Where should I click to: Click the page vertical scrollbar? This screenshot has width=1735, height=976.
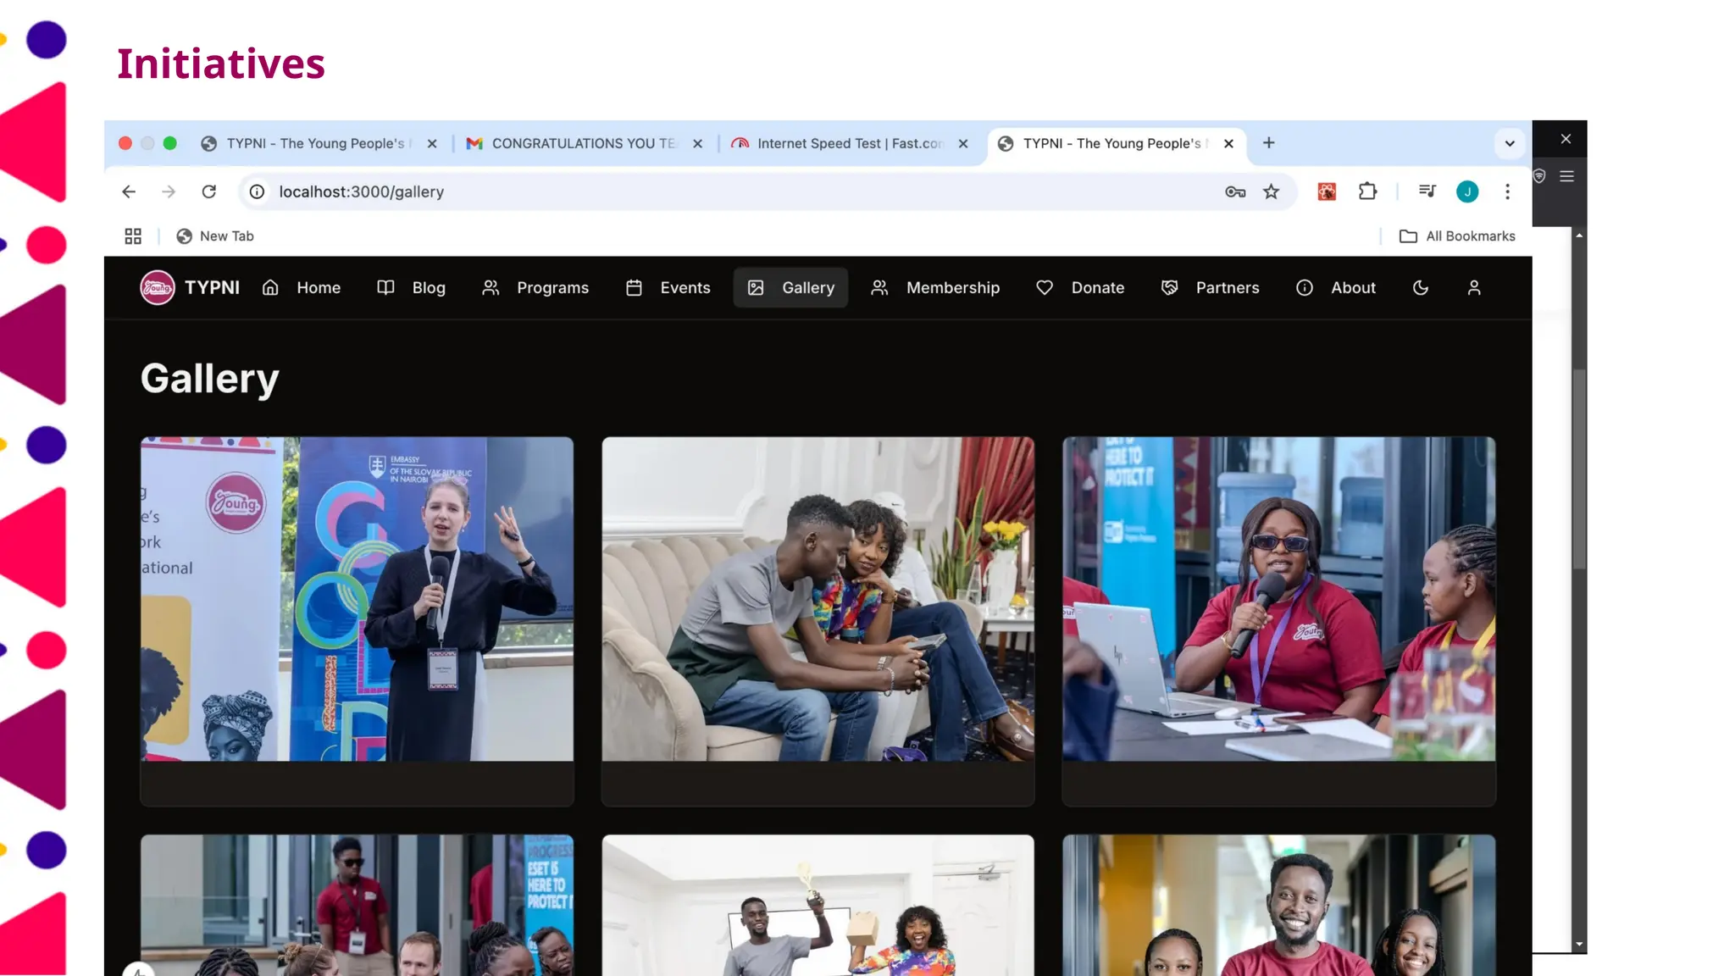coord(1579,468)
